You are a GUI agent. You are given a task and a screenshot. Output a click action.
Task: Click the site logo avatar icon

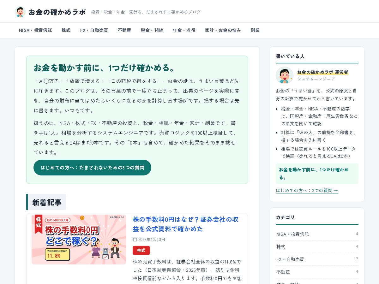20,12
